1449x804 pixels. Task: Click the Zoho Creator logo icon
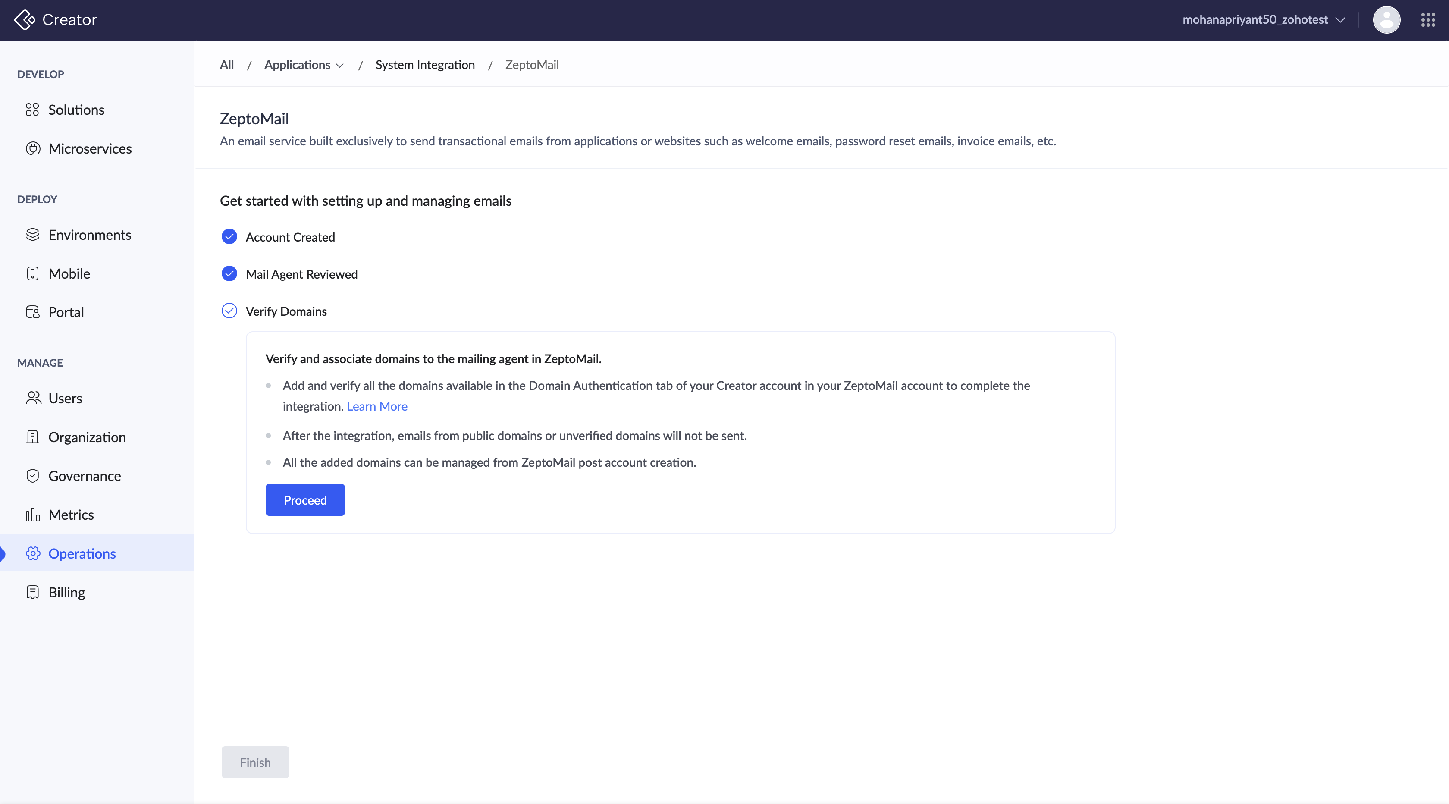pos(24,20)
